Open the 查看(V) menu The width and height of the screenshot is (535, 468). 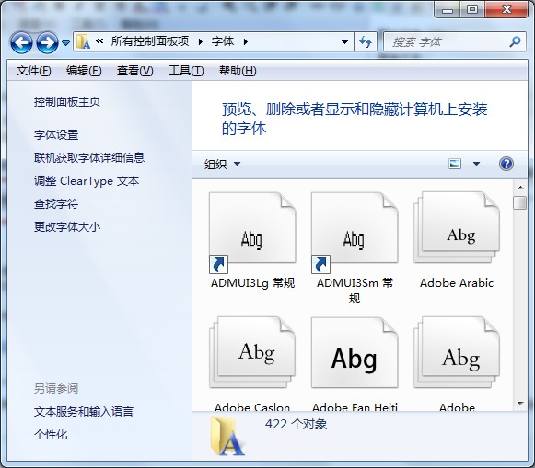(x=134, y=71)
